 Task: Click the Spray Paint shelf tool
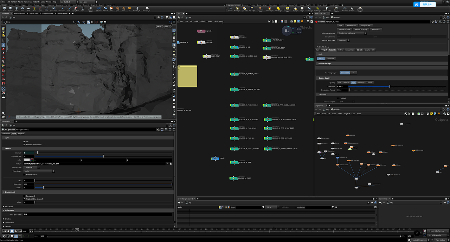point(75,9)
